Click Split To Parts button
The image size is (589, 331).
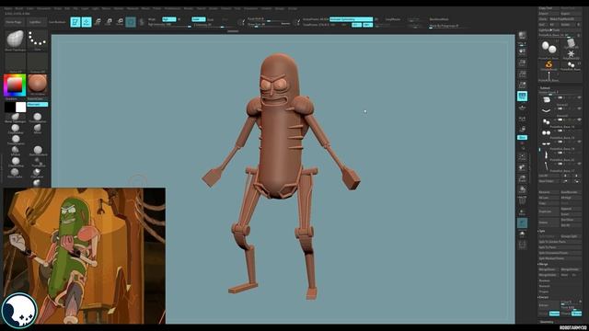coord(560,247)
